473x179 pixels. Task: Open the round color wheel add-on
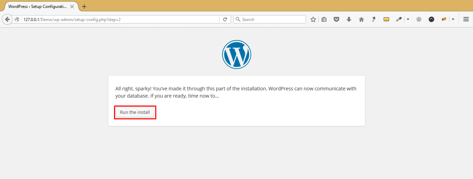click(x=431, y=20)
